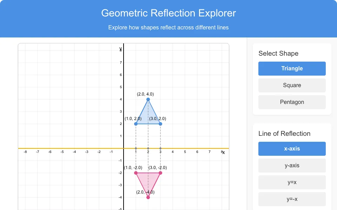Image resolution: width=337 pixels, height=210 pixels.
Task: Click the Geometric Reflection Explorer title
Action: pos(168,13)
